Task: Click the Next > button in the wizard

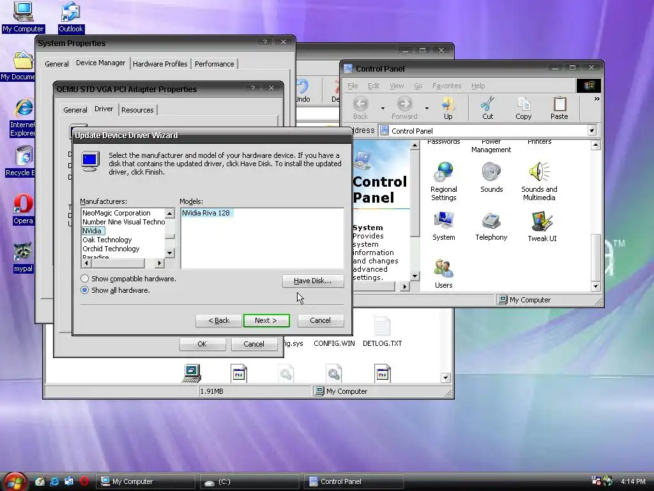Action: 266,320
